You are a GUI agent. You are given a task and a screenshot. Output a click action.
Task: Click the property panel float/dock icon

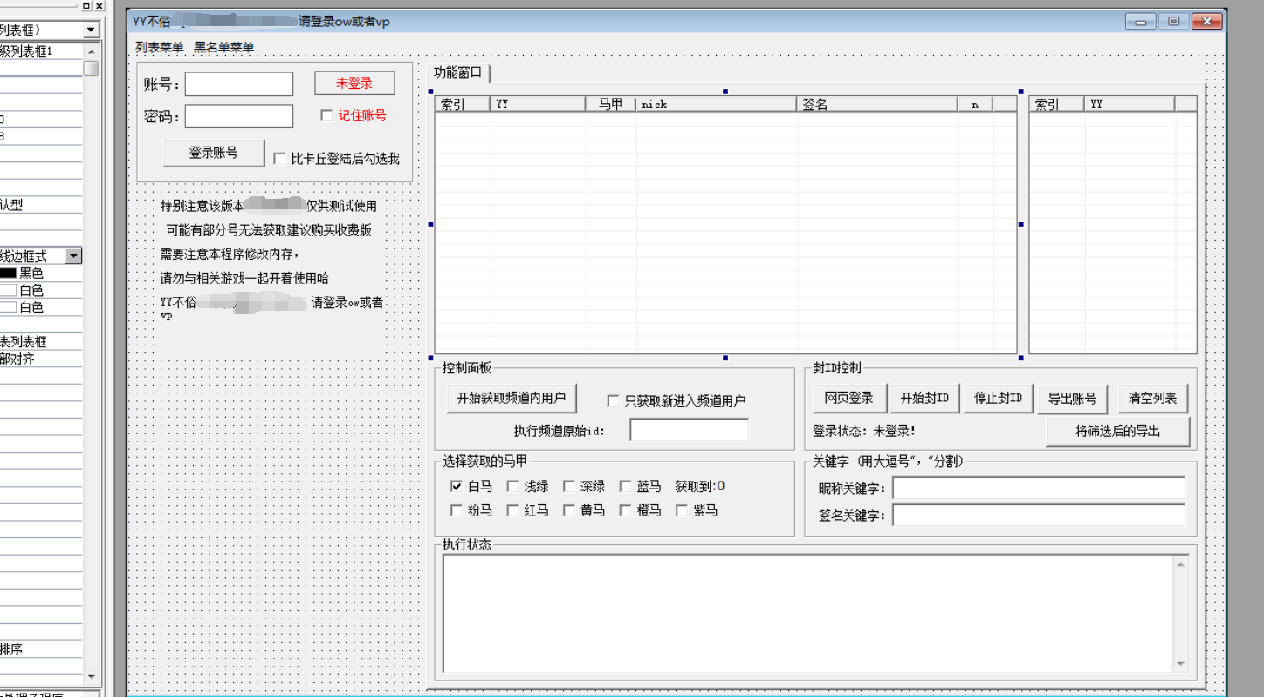86,5
